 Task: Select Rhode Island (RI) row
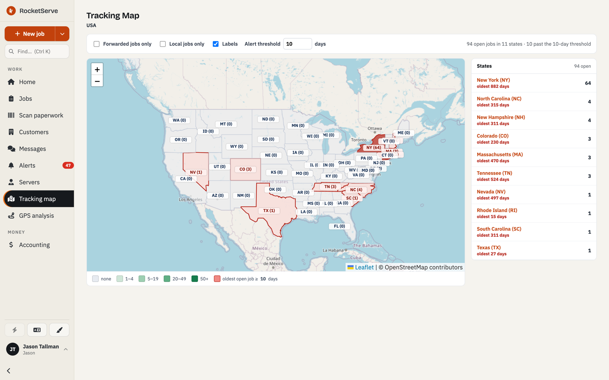534,213
